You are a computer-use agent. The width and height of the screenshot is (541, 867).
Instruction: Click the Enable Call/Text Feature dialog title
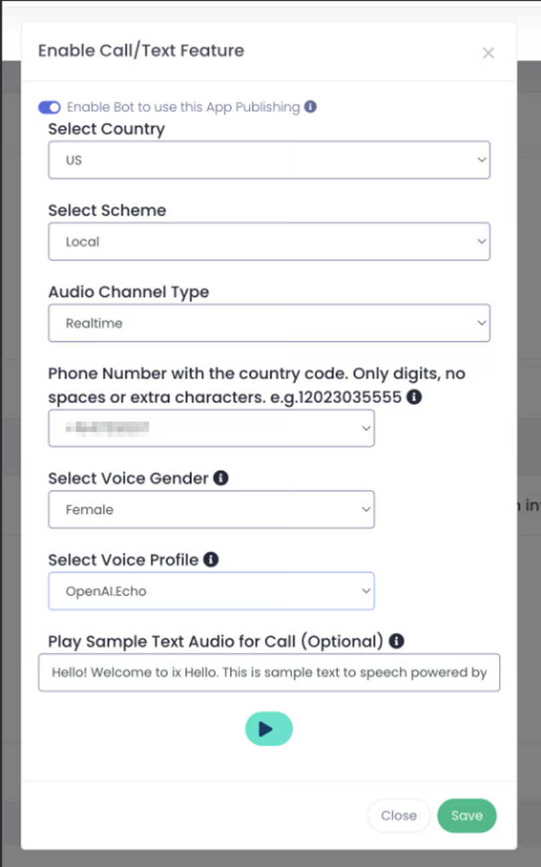(x=141, y=51)
